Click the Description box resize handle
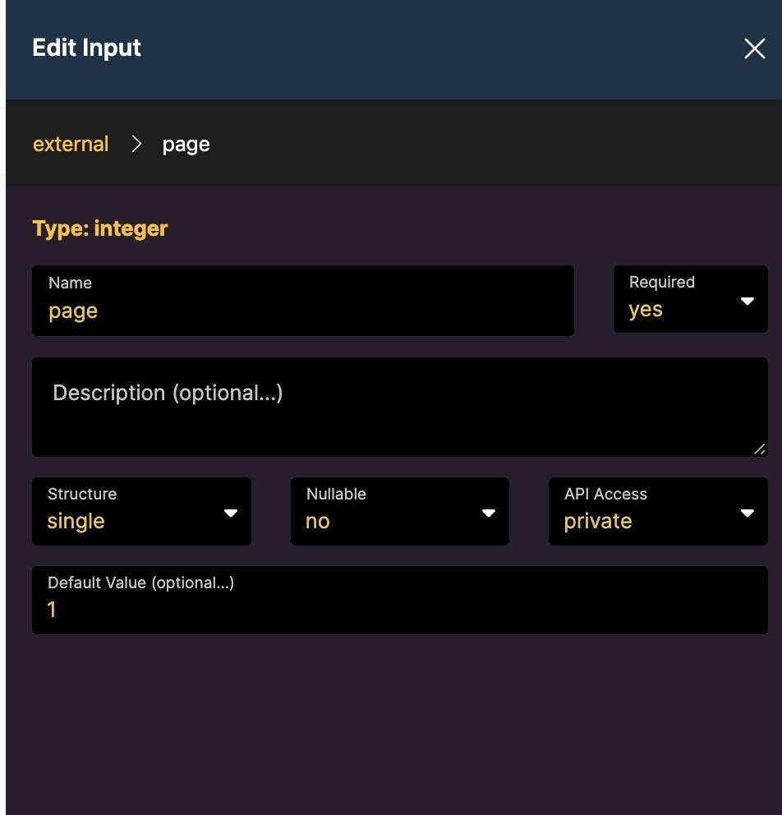Screen dimensions: 782x815 pos(760,449)
